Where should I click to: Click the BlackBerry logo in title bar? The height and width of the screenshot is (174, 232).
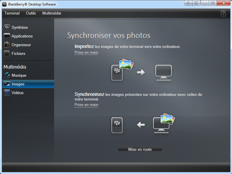[x=4, y=4]
